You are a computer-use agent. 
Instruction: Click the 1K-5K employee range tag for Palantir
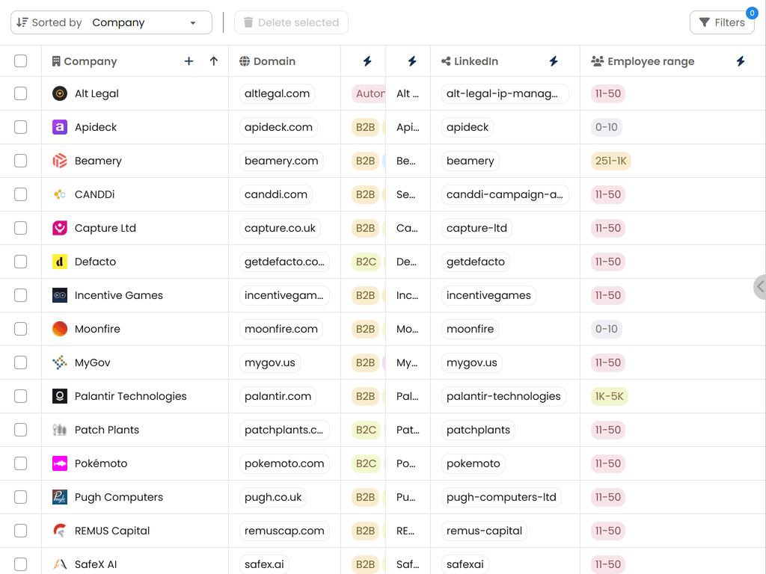[x=609, y=396]
